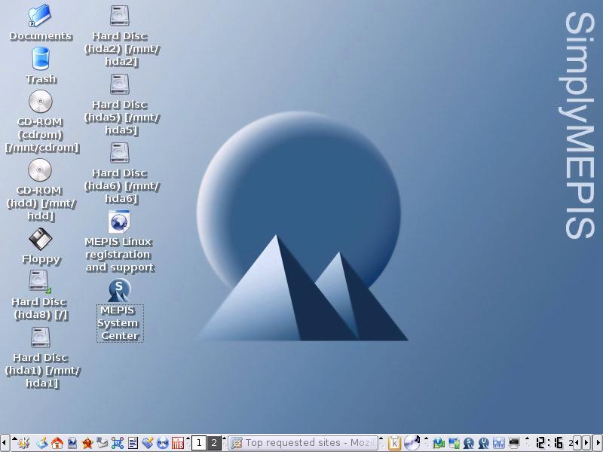Open the two-monitors network tray icon
Viewport: 603px width, 452px height.
click(x=454, y=444)
